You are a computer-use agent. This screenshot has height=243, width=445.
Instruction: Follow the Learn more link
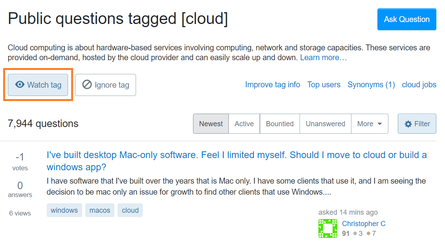click(323, 57)
